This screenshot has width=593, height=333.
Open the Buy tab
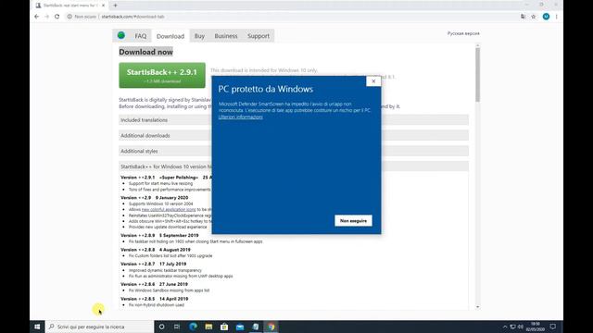click(x=199, y=36)
